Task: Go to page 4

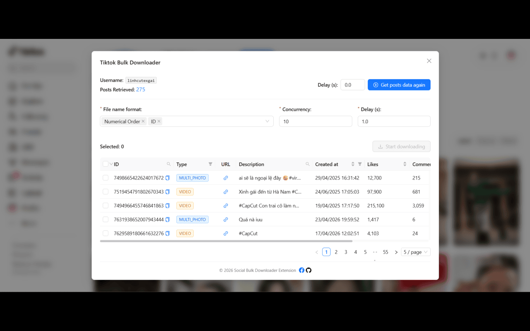Action: tap(355, 252)
